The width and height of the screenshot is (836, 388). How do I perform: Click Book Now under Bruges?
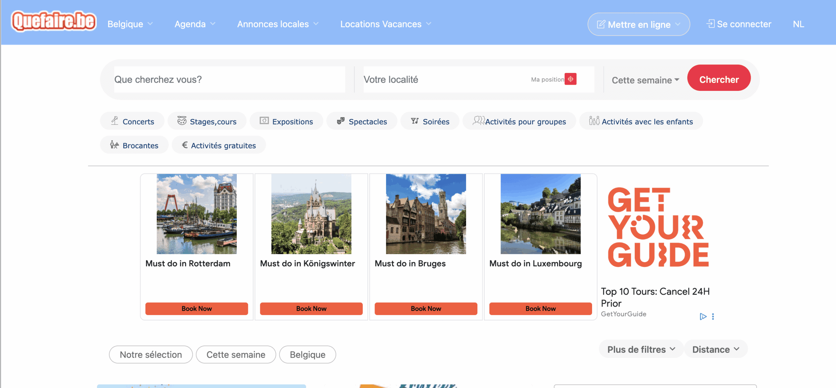[426, 308]
